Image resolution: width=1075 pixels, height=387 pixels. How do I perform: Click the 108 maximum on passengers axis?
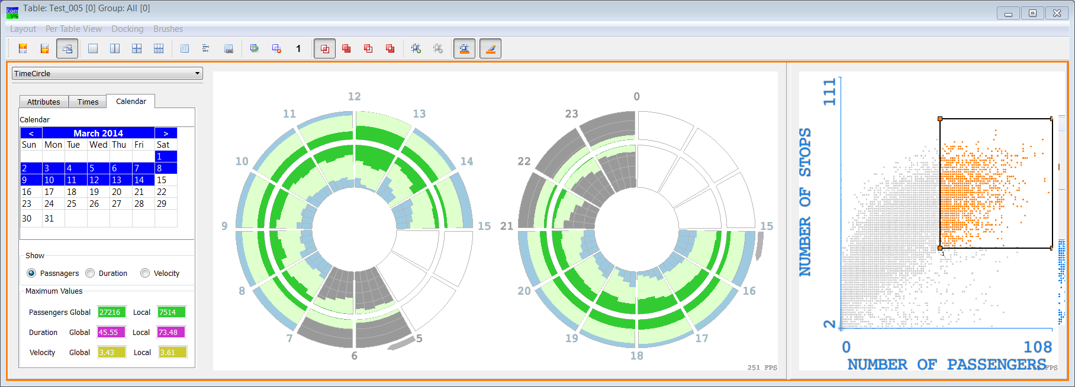[1038, 347]
